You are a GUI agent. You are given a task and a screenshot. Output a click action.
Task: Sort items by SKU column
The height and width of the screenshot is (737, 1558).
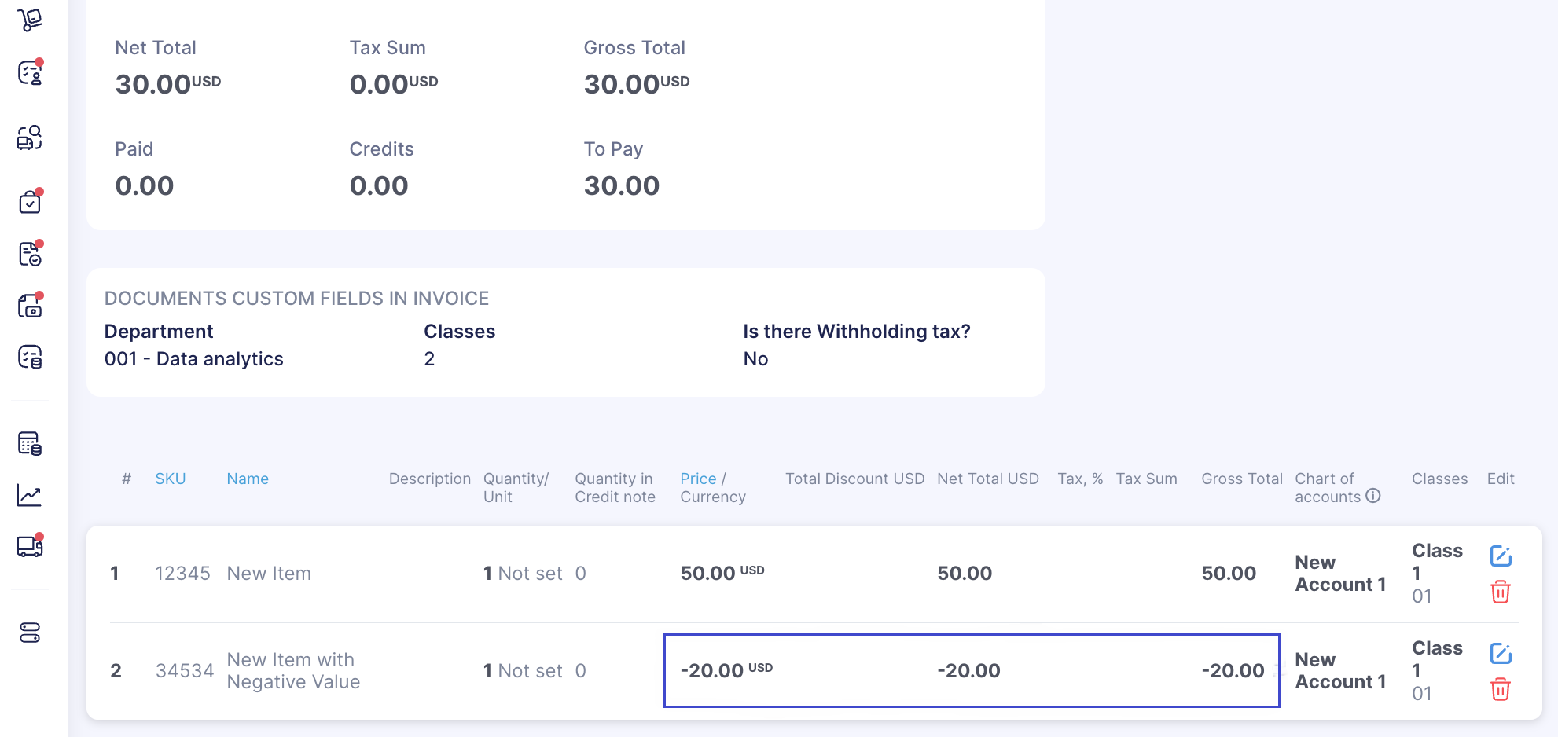pos(171,478)
